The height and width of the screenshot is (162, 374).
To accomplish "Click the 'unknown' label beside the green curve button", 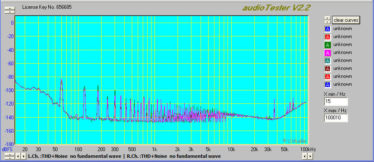I will pos(343,44).
